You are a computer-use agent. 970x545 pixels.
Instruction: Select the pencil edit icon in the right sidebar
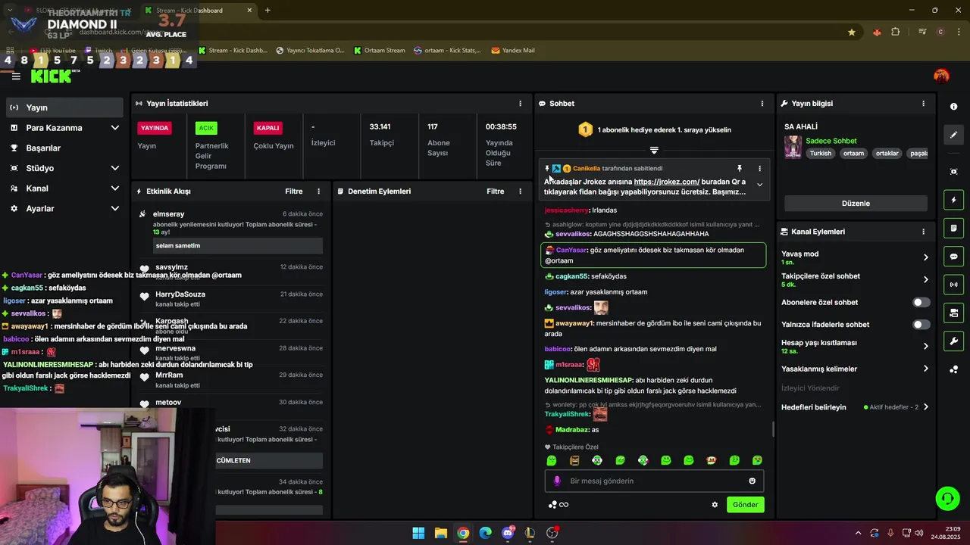point(953,135)
